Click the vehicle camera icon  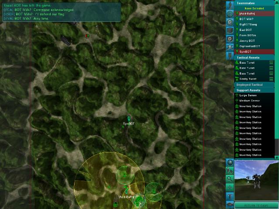coord(230,204)
